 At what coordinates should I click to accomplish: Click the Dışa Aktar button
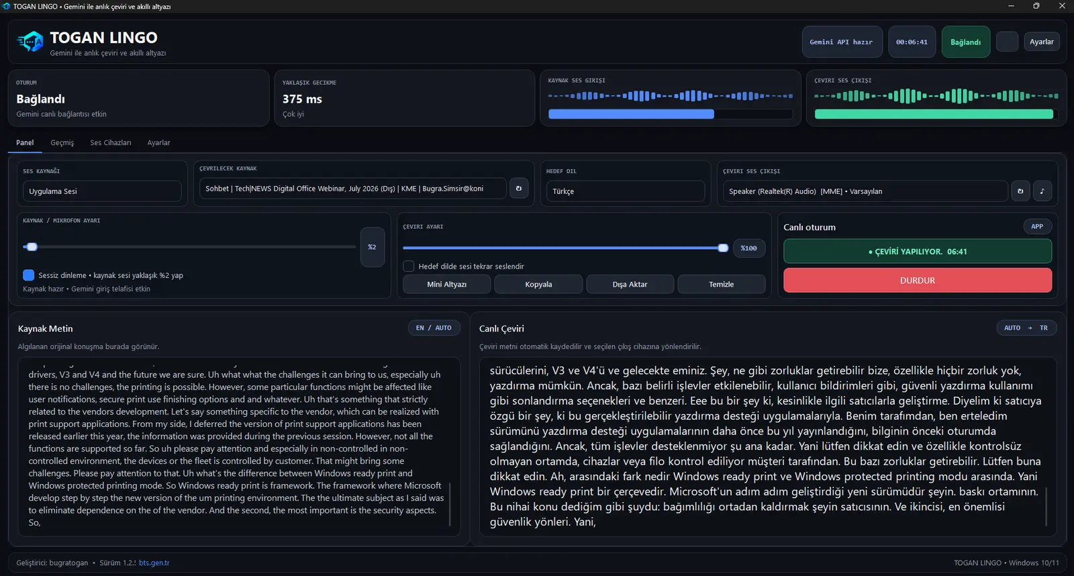(630, 285)
